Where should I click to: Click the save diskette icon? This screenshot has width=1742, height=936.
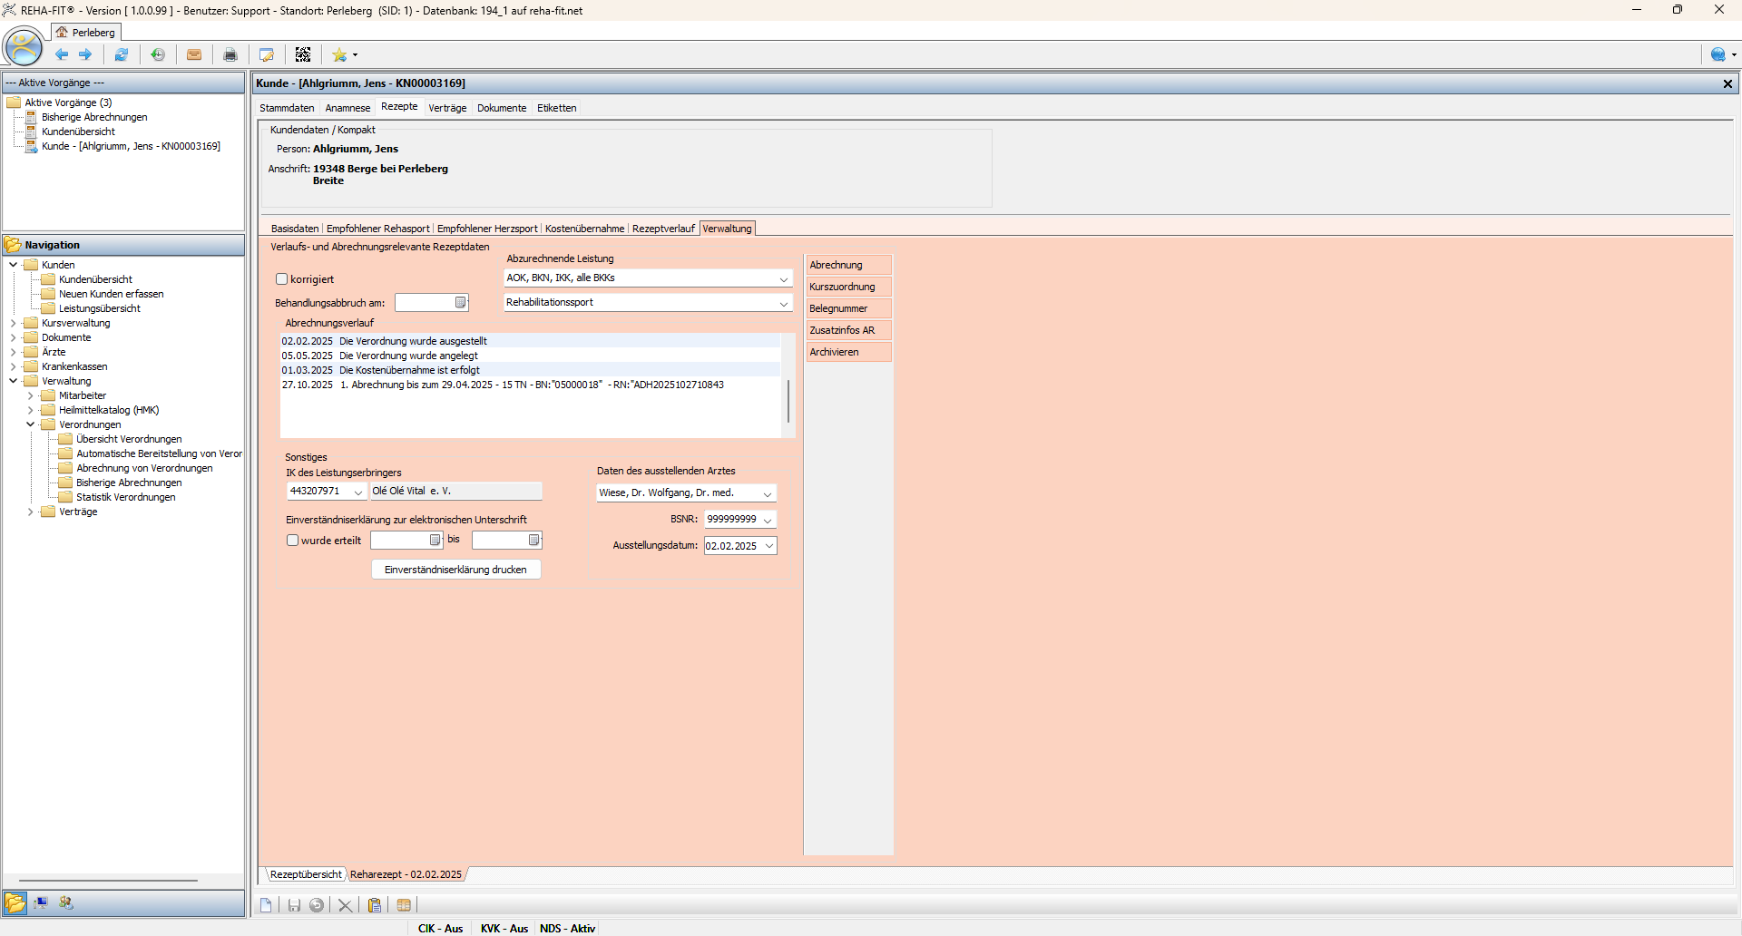point(294,905)
